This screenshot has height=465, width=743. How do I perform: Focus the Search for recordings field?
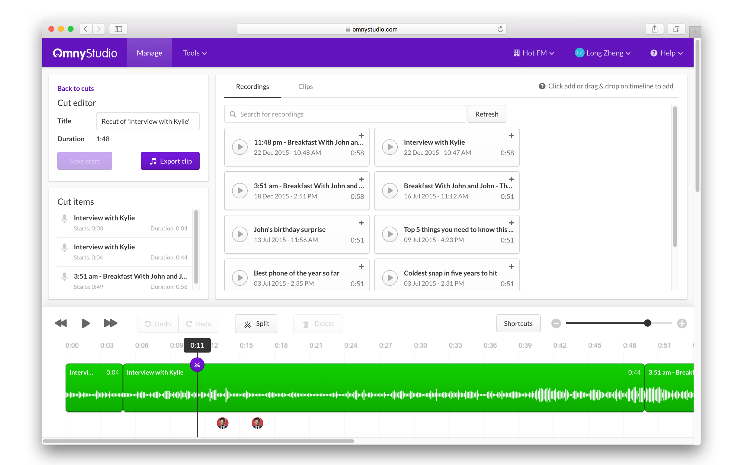345,114
